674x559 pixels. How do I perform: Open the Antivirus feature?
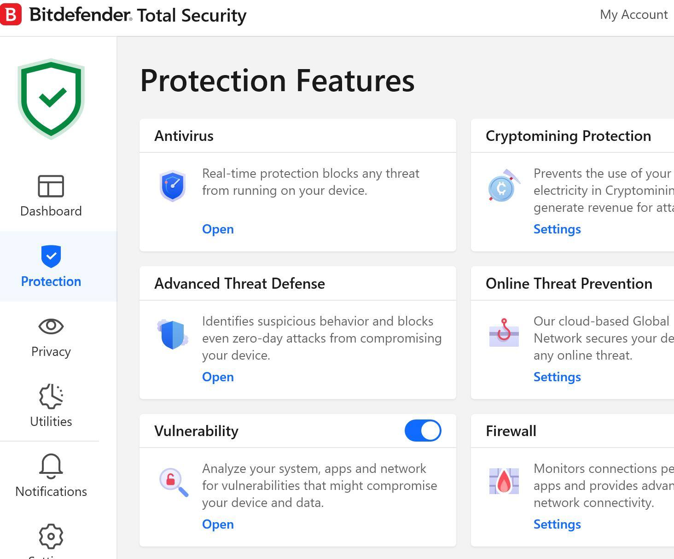pos(218,229)
